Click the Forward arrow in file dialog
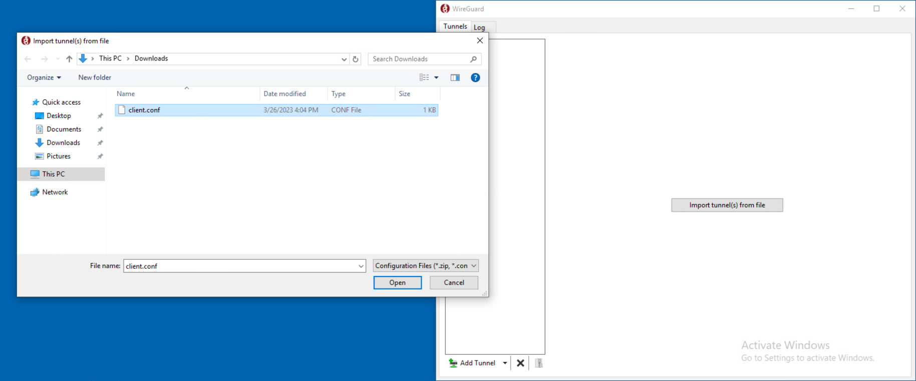Screen dimensions: 916x381 pos(45,59)
